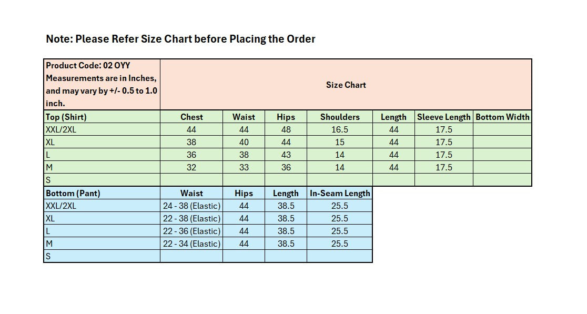Select the Product Code 02 OYY cell

tap(102, 84)
